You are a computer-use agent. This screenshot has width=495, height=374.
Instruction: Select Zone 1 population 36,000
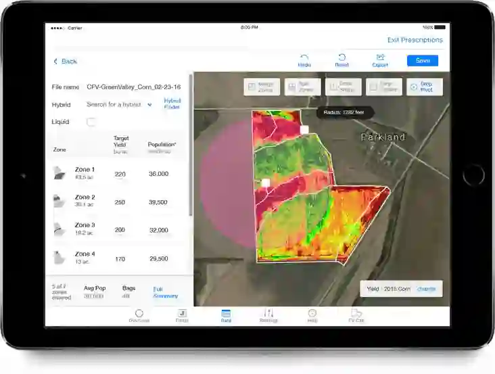[158, 174]
